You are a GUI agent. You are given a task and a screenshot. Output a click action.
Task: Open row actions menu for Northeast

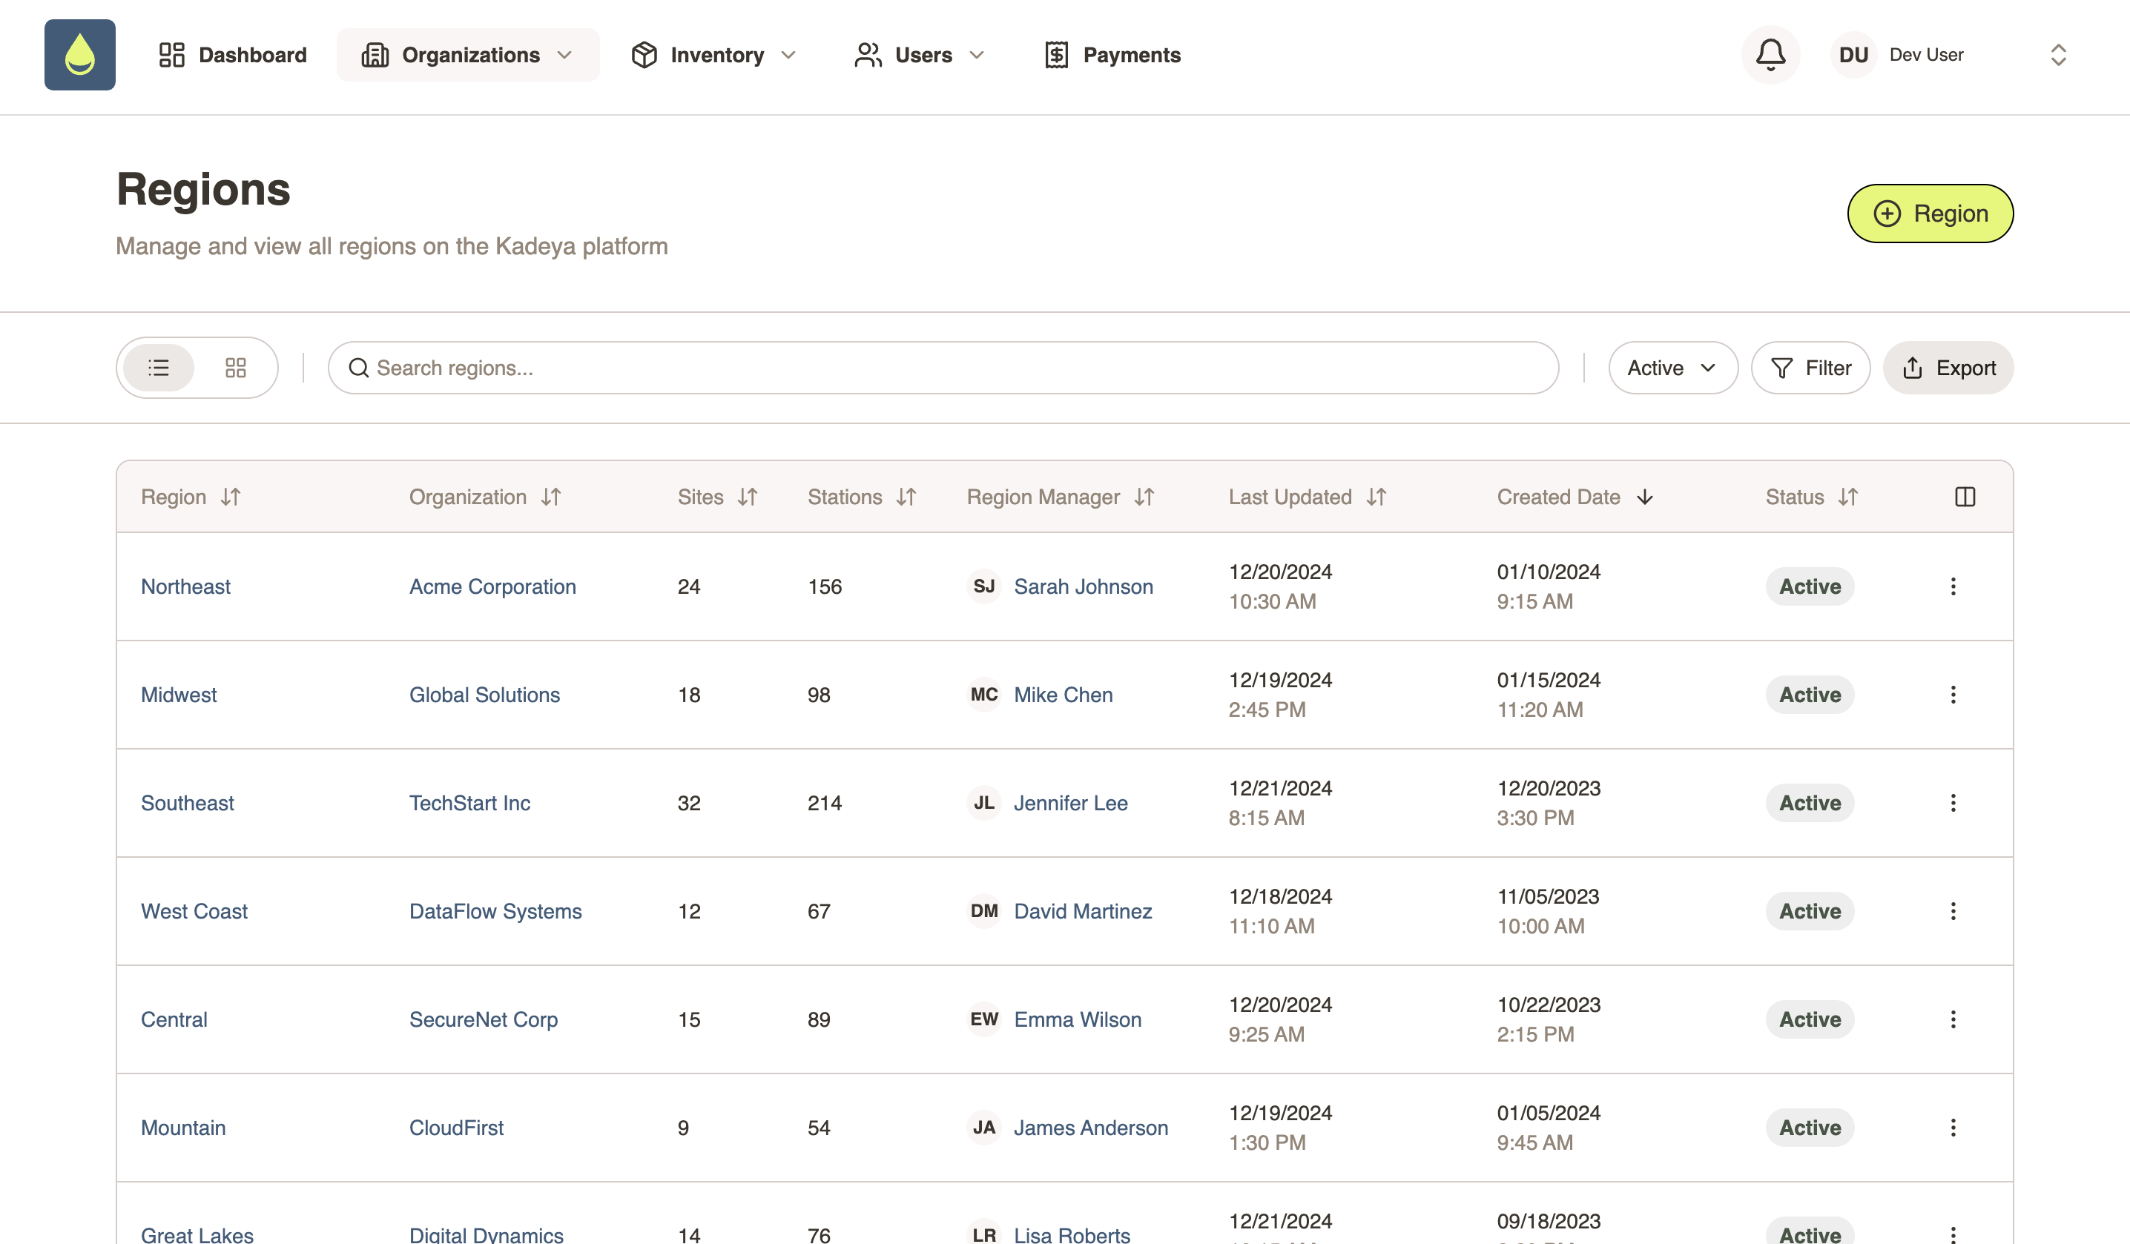pos(1953,586)
